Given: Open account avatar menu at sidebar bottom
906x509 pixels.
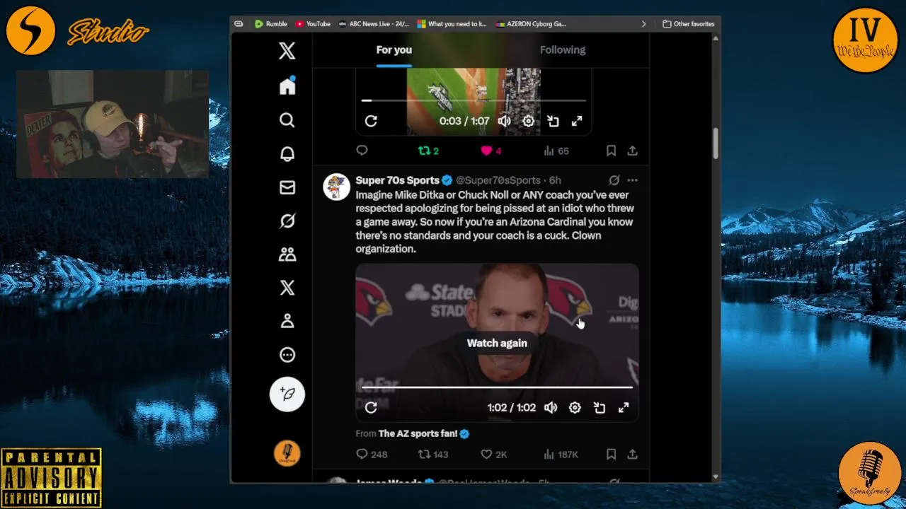Looking at the screenshot, I should pyautogui.click(x=287, y=453).
